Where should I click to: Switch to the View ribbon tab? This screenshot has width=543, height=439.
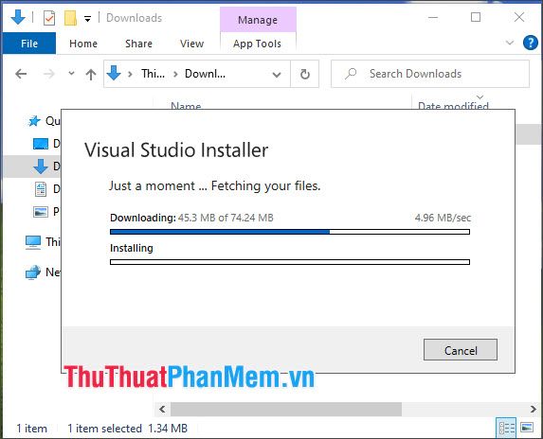[191, 44]
